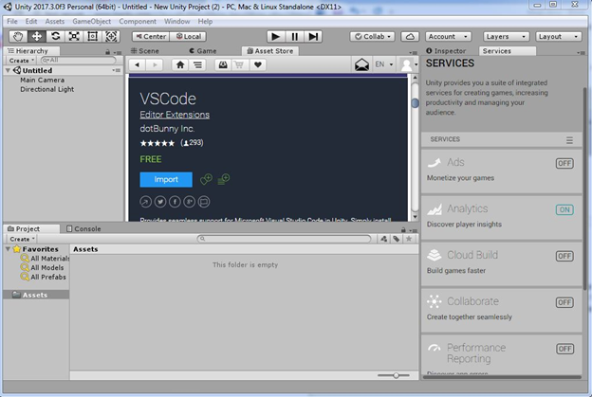The image size is (592, 397).
Task: Open Asset Store categories list icon
Action: click(x=197, y=64)
